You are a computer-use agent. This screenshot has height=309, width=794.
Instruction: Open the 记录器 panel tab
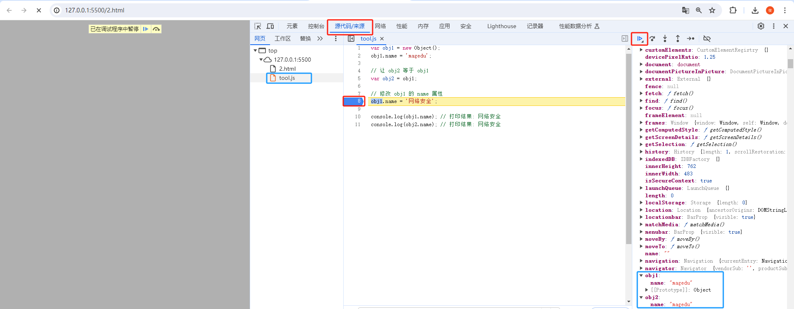(535, 26)
